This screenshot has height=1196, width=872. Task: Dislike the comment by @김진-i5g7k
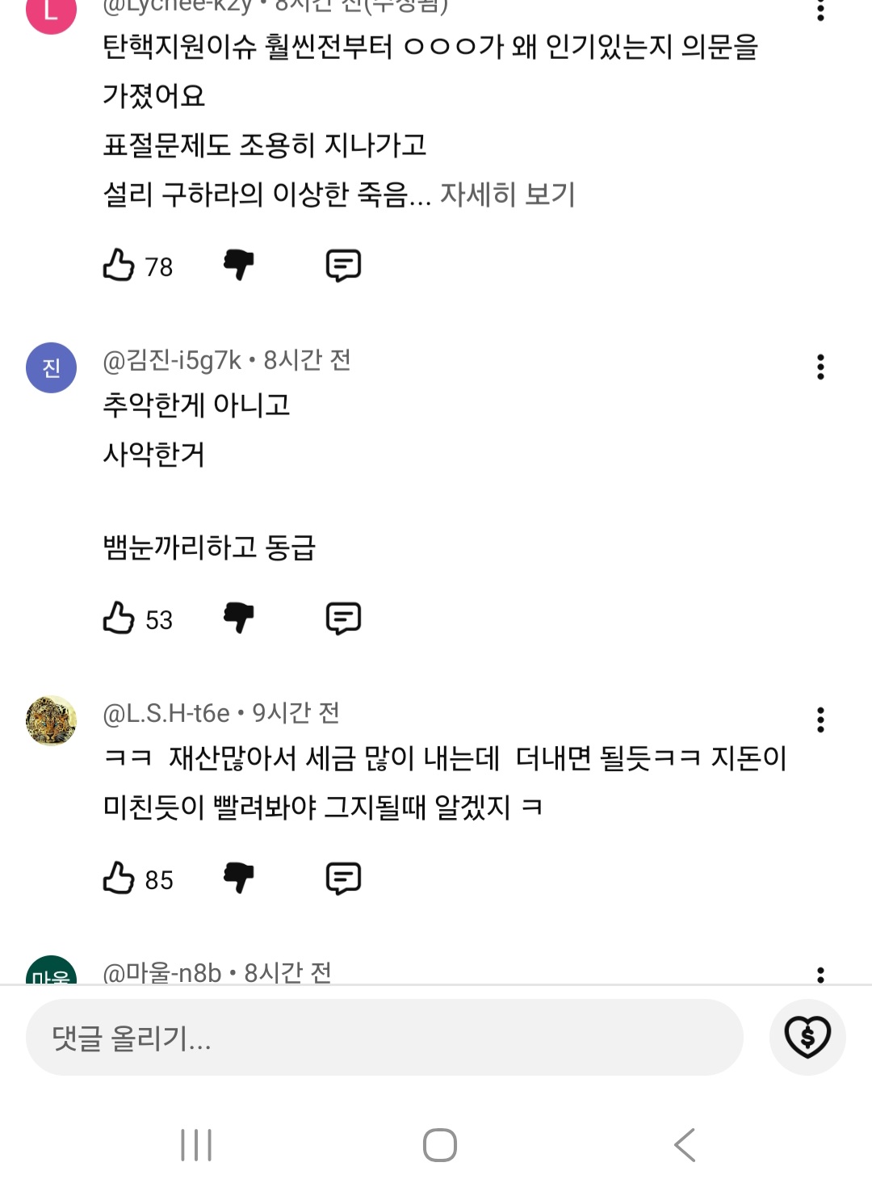pos(239,619)
